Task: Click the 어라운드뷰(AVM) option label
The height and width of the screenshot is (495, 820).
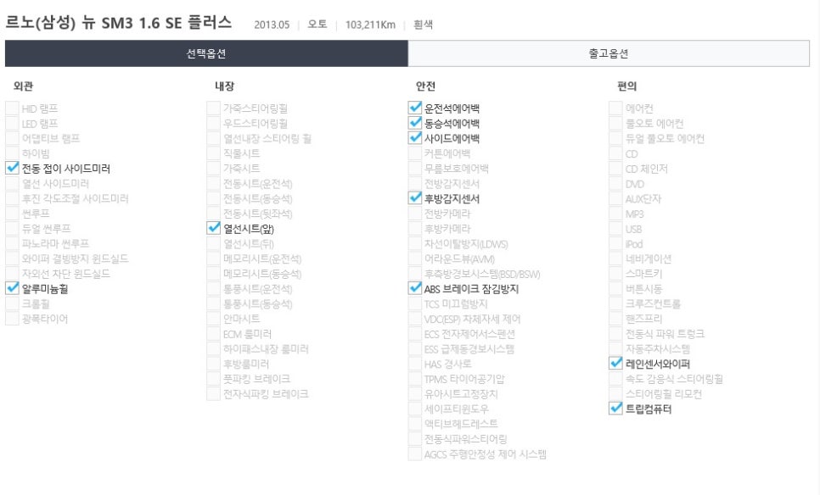Action: pos(459,259)
